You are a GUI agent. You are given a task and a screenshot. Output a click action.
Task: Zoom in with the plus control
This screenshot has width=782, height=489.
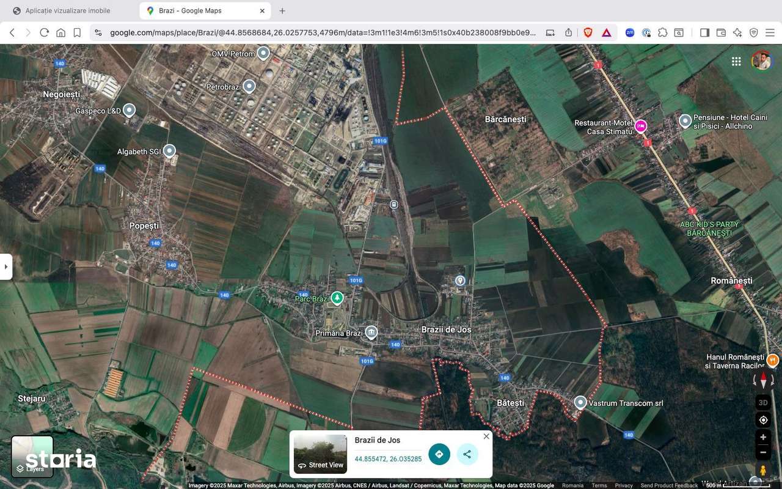coord(762,436)
